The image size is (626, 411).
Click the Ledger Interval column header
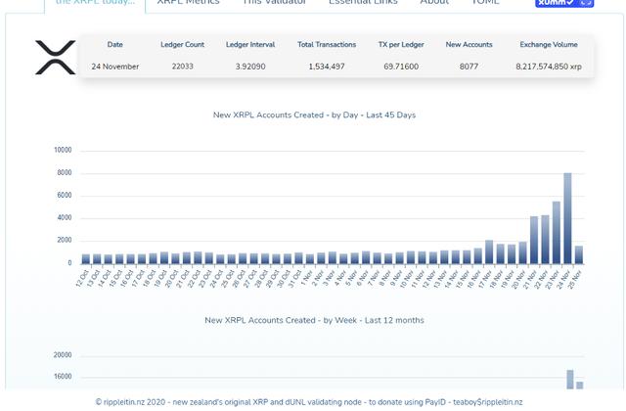[x=250, y=45]
